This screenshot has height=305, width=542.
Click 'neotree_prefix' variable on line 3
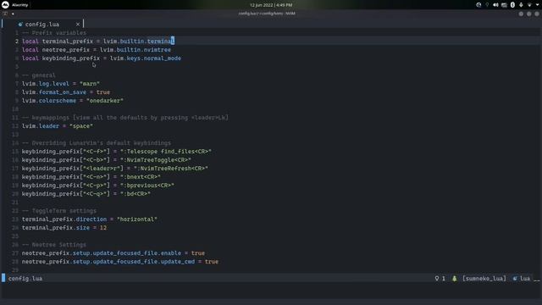point(66,50)
